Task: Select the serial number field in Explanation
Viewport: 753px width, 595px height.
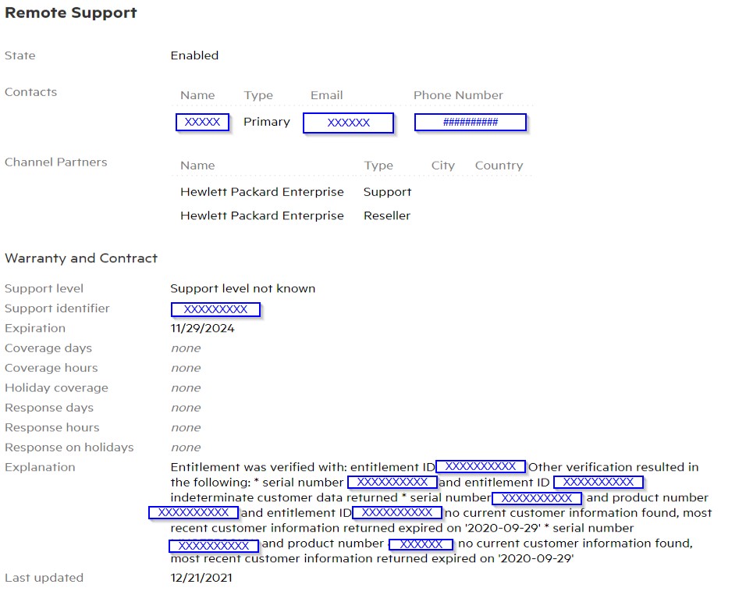Action: (x=392, y=483)
